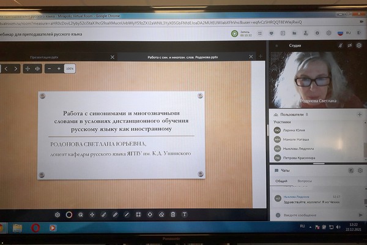Select the pencil drawing tool
The height and width of the screenshot is (245, 367).
click(115, 215)
